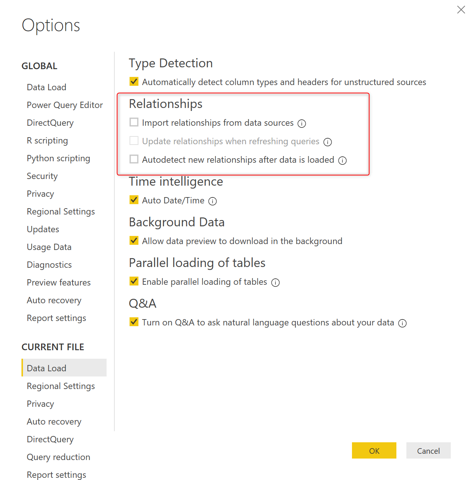This screenshot has height=480, width=473.
Task: Disable automatic column type detection checkbox
Action: (x=134, y=81)
